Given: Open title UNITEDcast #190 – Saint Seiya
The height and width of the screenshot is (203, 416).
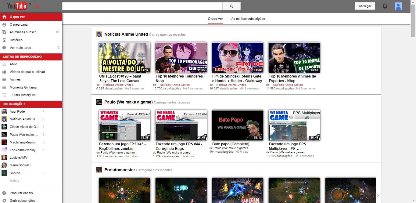Looking at the screenshot, I should [120, 78].
